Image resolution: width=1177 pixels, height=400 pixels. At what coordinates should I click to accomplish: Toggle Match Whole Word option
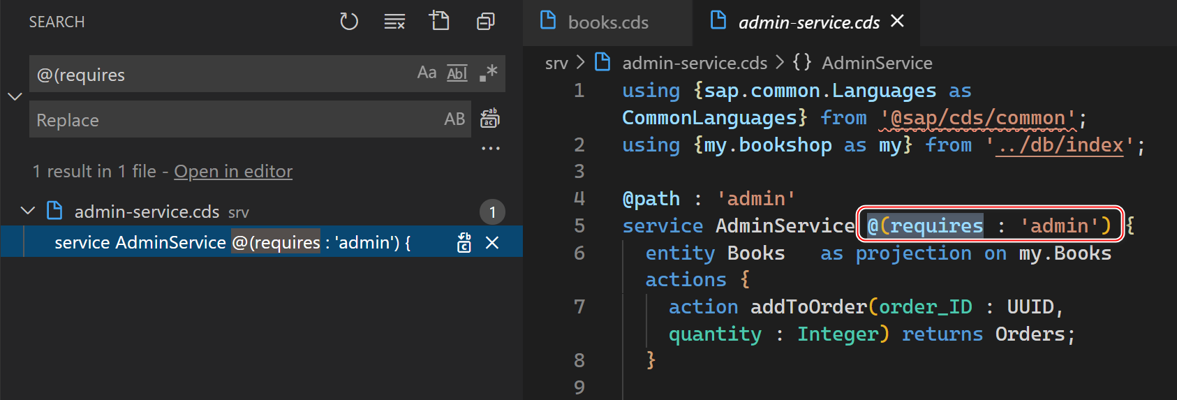point(457,73)
